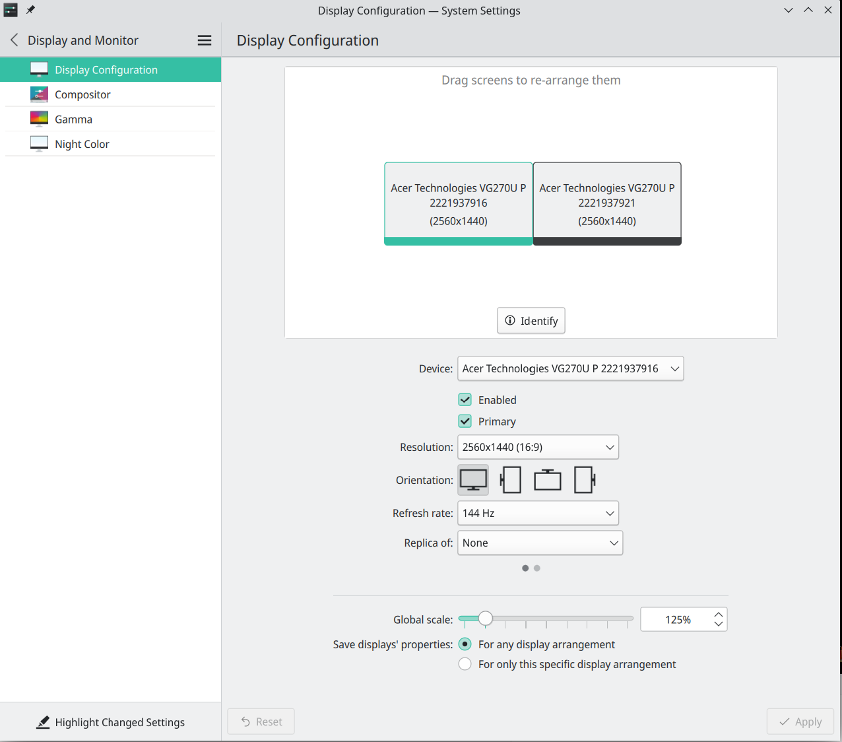Open the Resolution dropdown
The width and height of the screenshot is (842, 742).
pos(538,447)
